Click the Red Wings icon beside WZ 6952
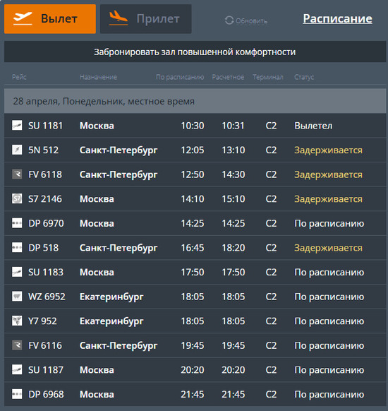 (x=17, y=296)
